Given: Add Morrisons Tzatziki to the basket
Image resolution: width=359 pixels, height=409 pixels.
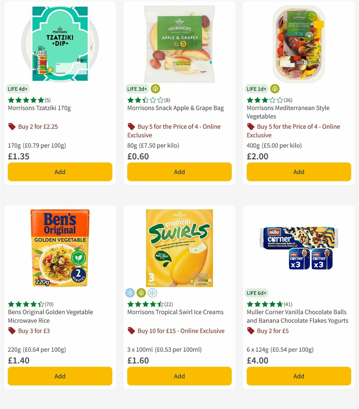Looking at the screenshot, I should click(x=60, y=172).
